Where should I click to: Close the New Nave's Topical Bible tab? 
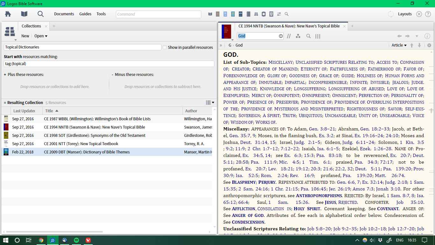click(x=344, y=26)
